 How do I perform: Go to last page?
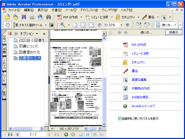coord(57,134)
